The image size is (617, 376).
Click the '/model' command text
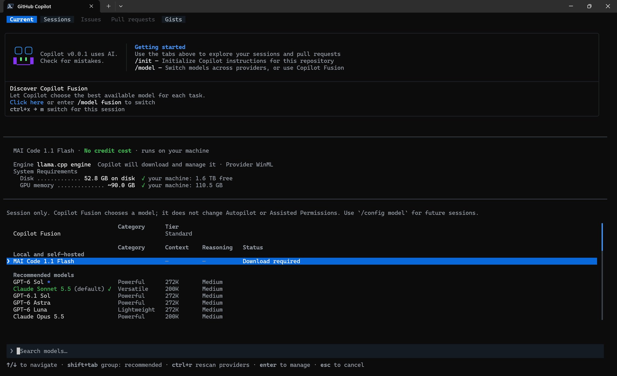pyautogui.click(x=145, y=68)
